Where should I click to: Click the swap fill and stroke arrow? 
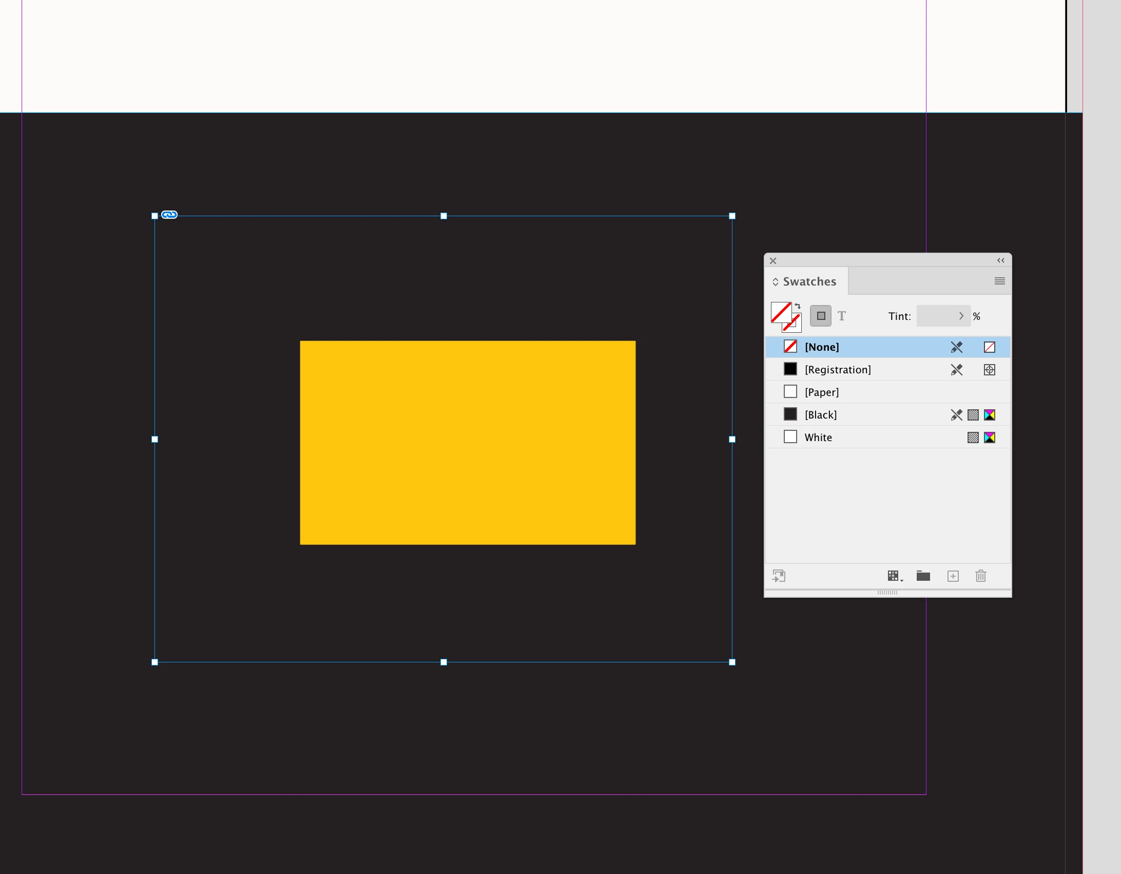click(x=798, y=306)
